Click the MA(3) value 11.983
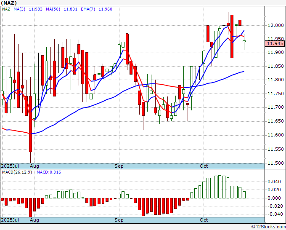The height and width of the screenshot is (230, 286). [36, 9]
